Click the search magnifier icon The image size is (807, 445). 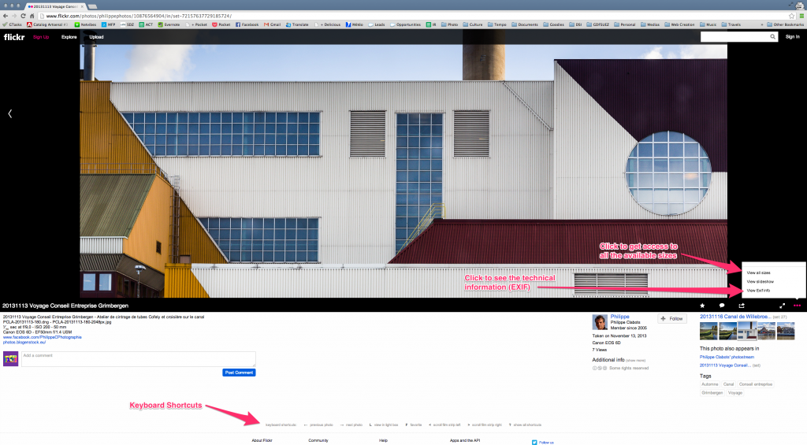[x=772, y=36]
